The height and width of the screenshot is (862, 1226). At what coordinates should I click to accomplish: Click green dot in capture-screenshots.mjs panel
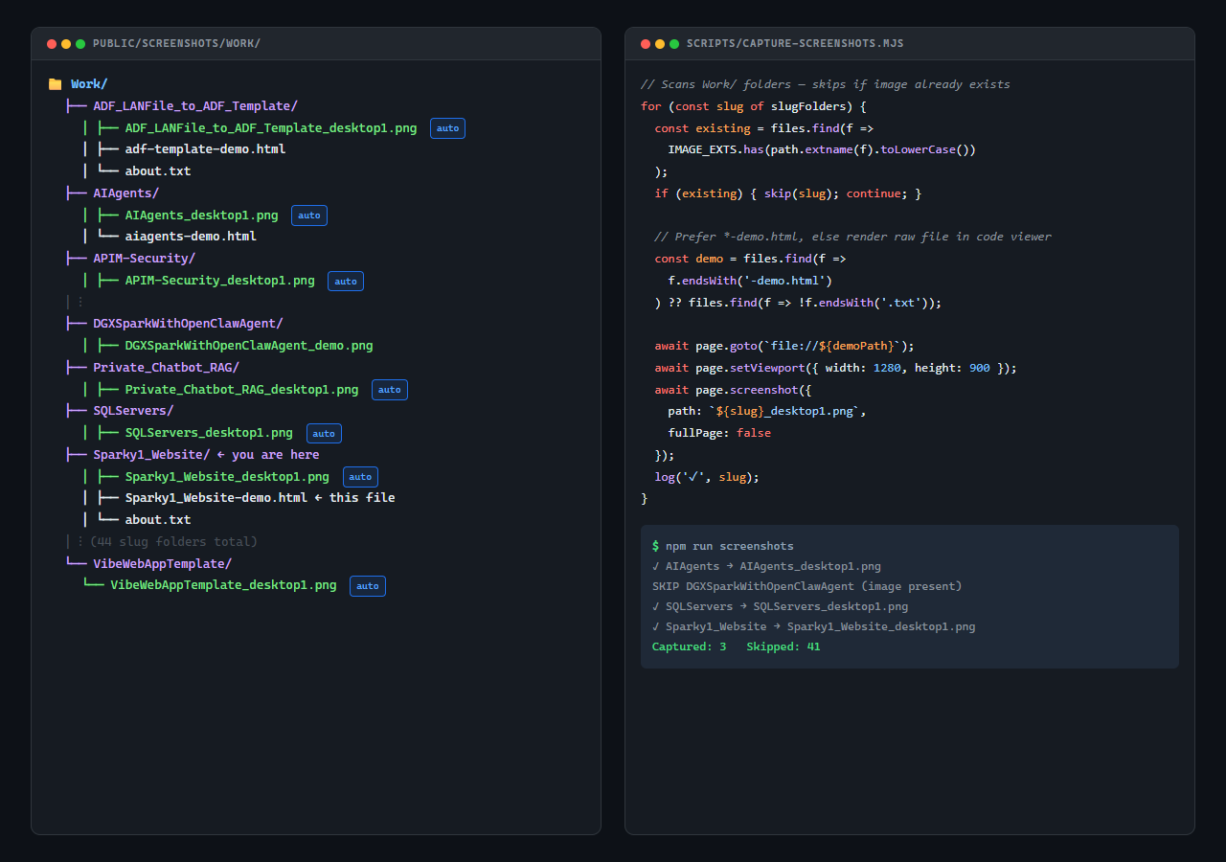pyautogui.click(x=674, y=44)
